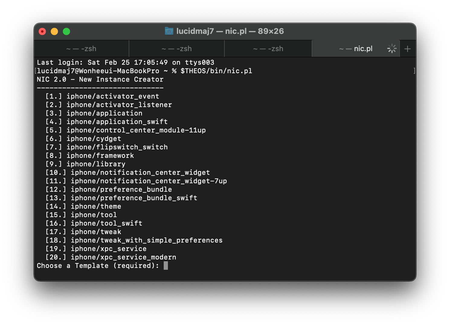Click the '$THEOS/bin/nic.pl' command text
This screenshot has width=450, height=326.
[216, 71]
